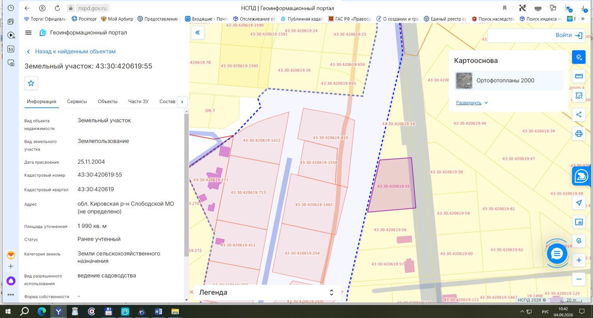
Task: Expand the Легенда panel
Action: pos(267,293)
